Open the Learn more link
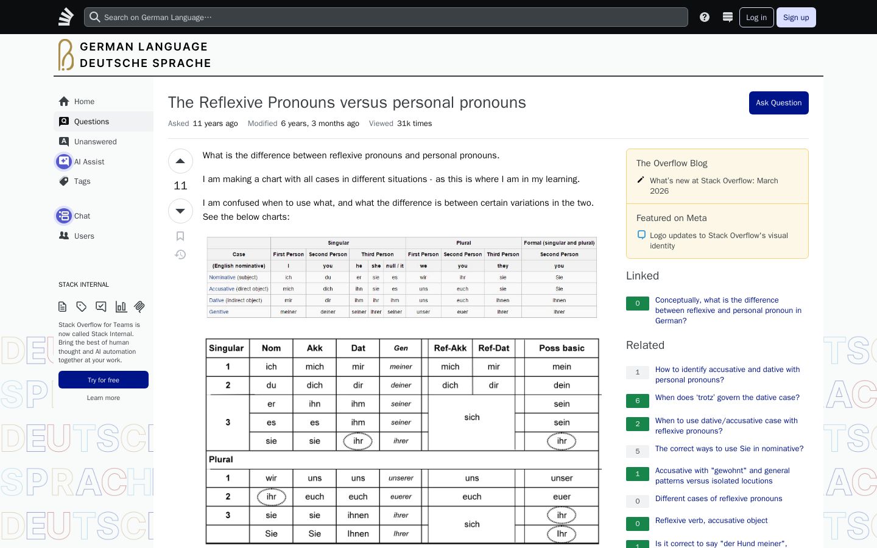Image resolution: width=877 pixels, height=548 pixels. [x=104, y=398]
